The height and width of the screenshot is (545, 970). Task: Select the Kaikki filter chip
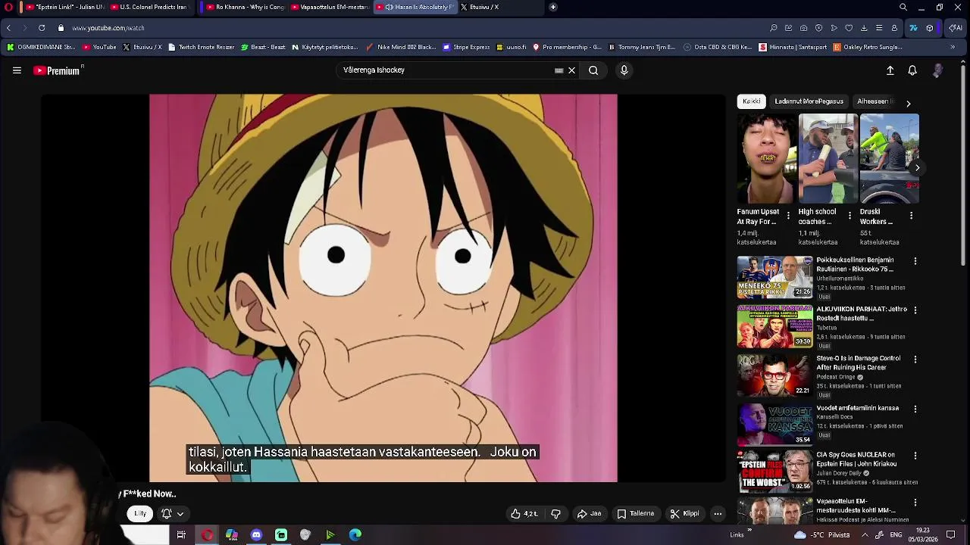pos(752,101)
